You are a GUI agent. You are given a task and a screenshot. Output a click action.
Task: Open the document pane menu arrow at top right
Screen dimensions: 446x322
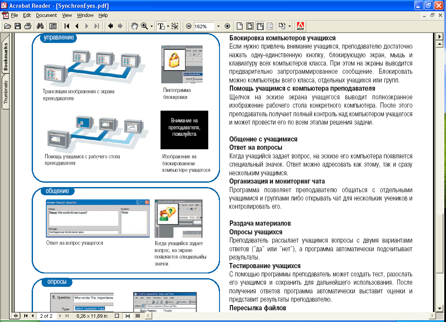click(x=440, y=36)
